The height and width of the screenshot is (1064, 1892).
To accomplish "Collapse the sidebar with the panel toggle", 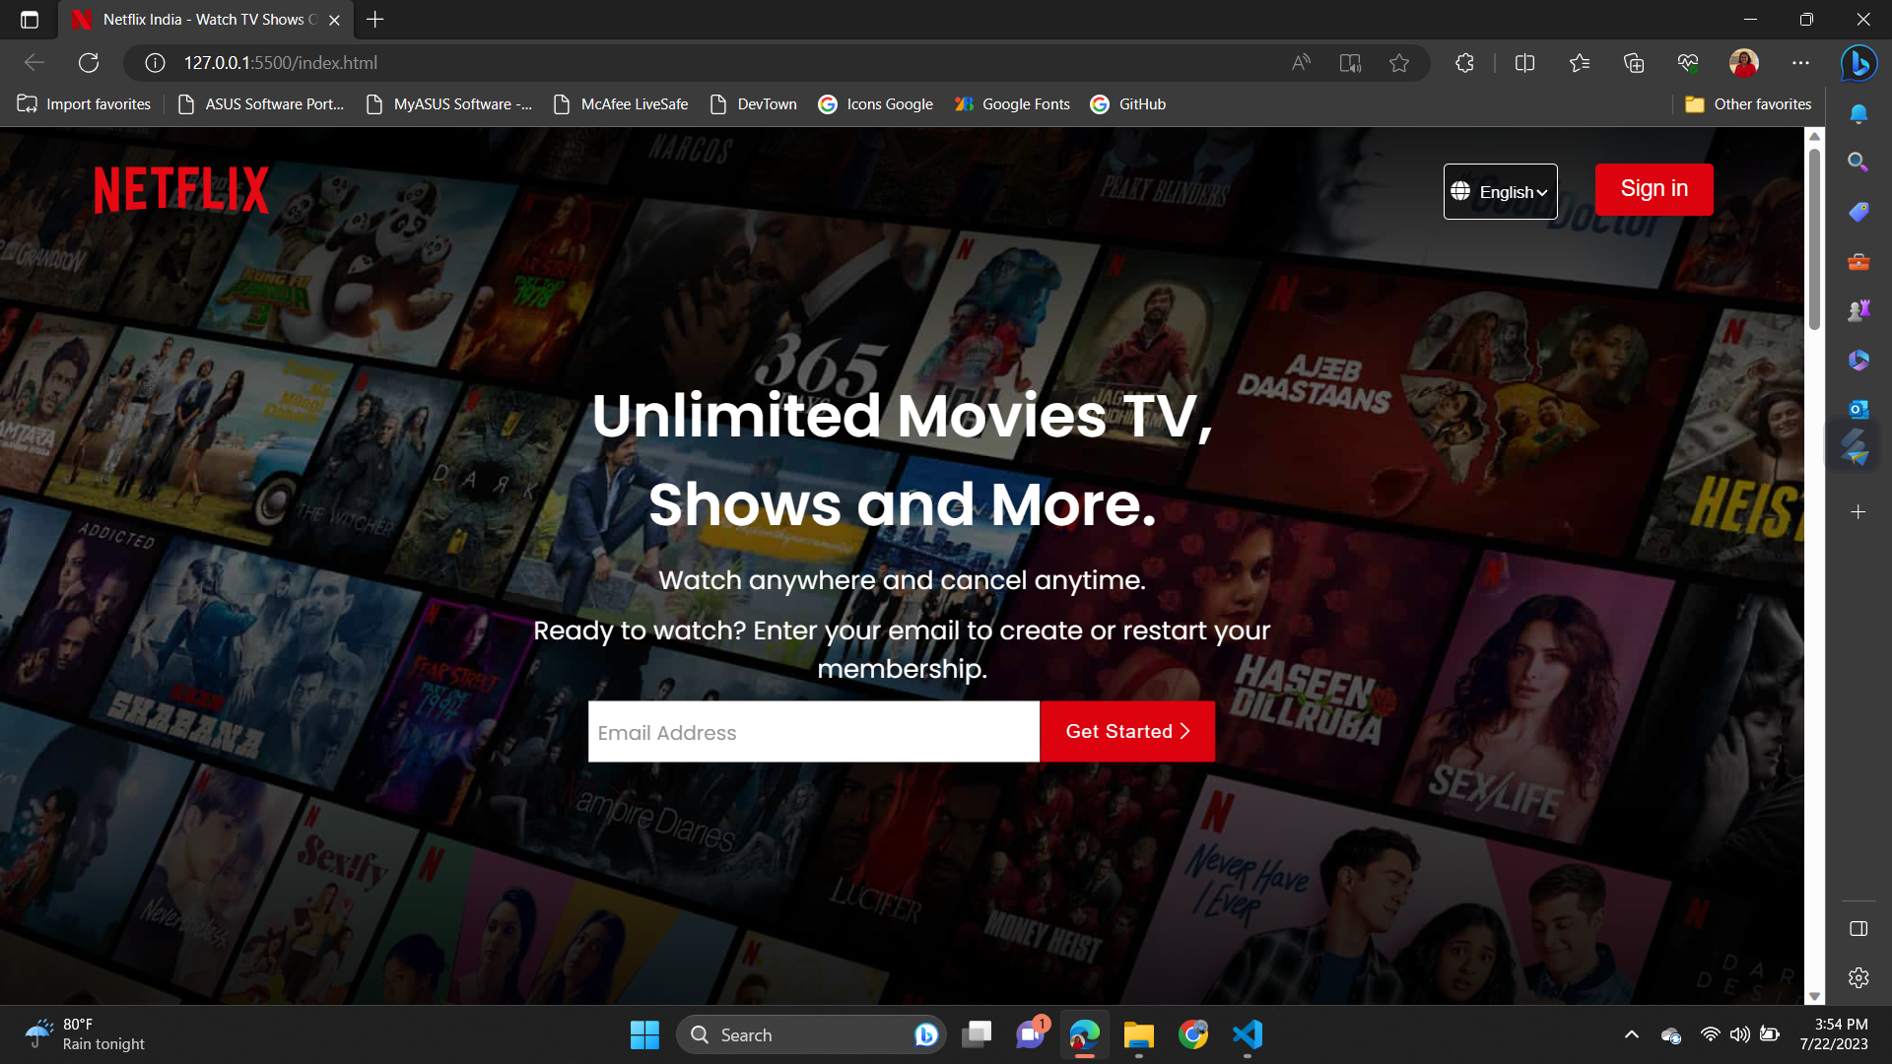I will point(1858,928).
